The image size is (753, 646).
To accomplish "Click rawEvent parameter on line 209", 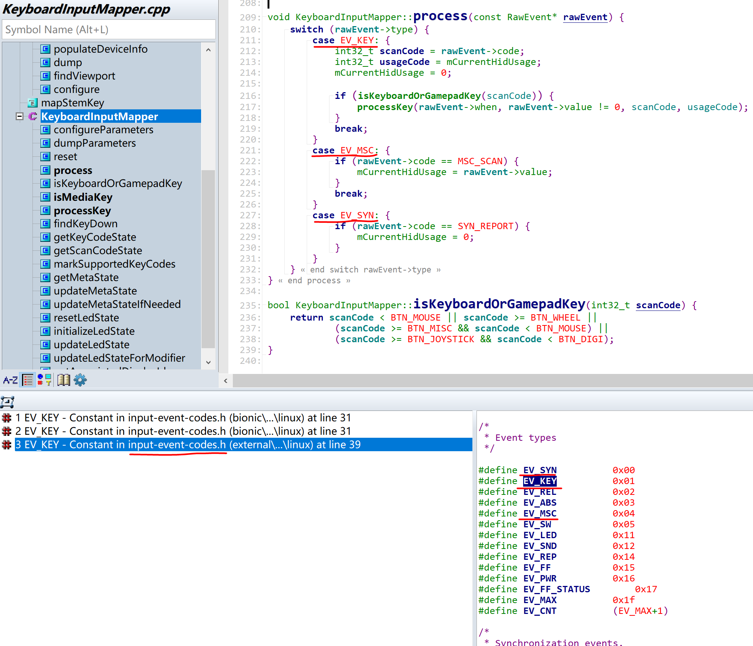I will coord(585,17).
